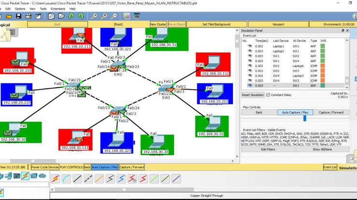
Task: Click the Copy toolbar icon
Action: coord(51,16)
